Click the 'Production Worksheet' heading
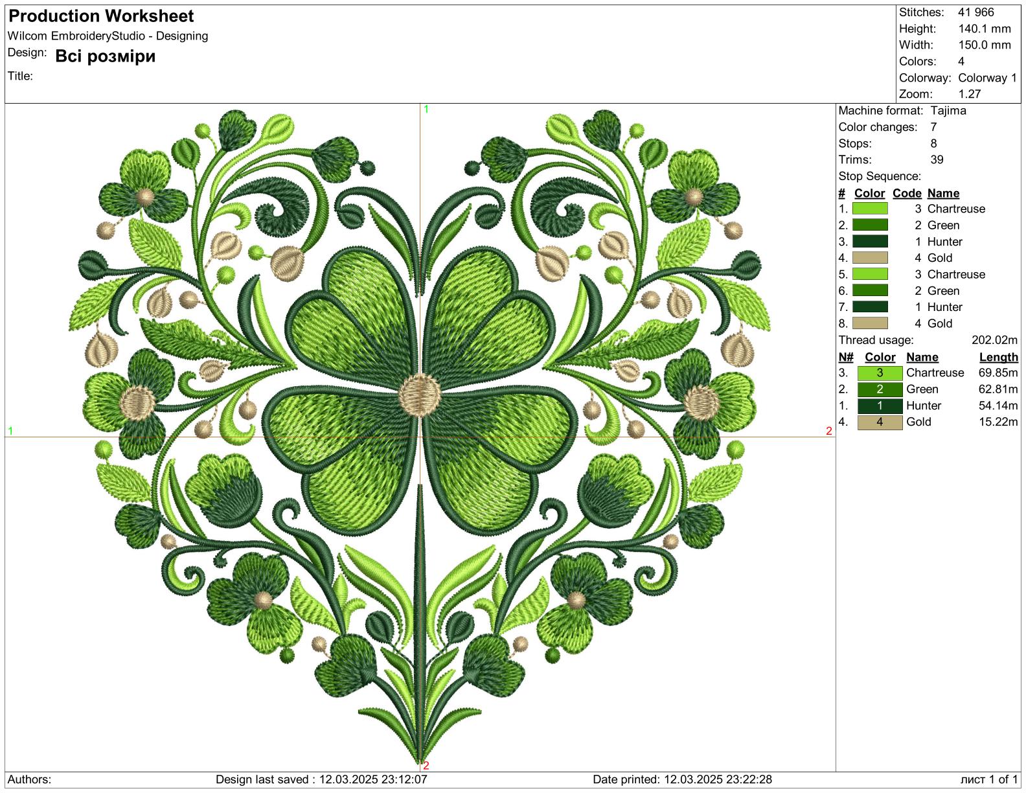 101,16
